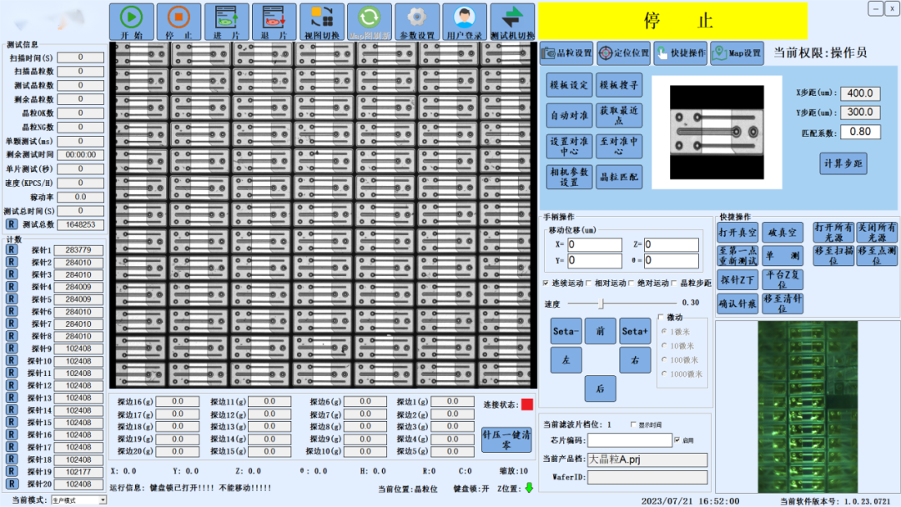901x507 pixels.
Task: Switch to the 快捷操作 tab
Action: coord(681,53)
